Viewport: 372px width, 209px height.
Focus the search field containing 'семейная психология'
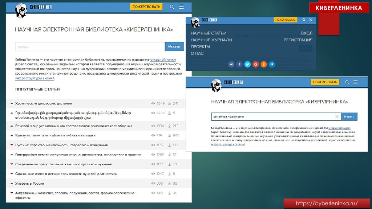click(276, 116)
